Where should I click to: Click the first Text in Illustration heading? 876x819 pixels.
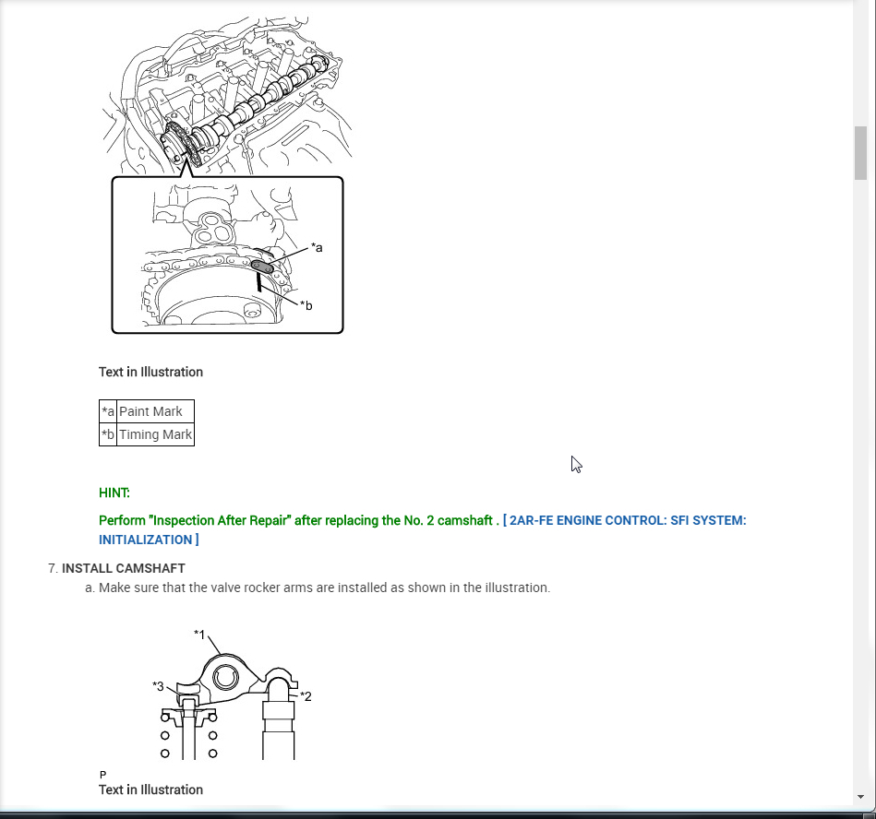(150, 372)
